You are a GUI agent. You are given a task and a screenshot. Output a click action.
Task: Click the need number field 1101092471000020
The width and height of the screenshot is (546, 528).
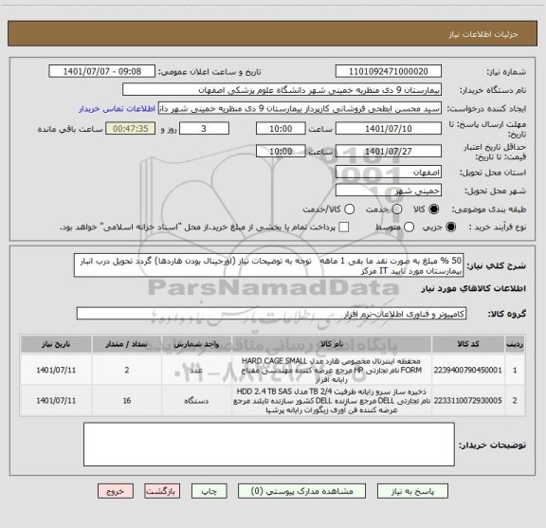pos(389,71)
